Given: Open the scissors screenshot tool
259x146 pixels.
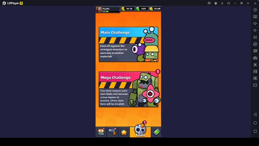Looking at the screenshot, I should click(x=255, y=65).
